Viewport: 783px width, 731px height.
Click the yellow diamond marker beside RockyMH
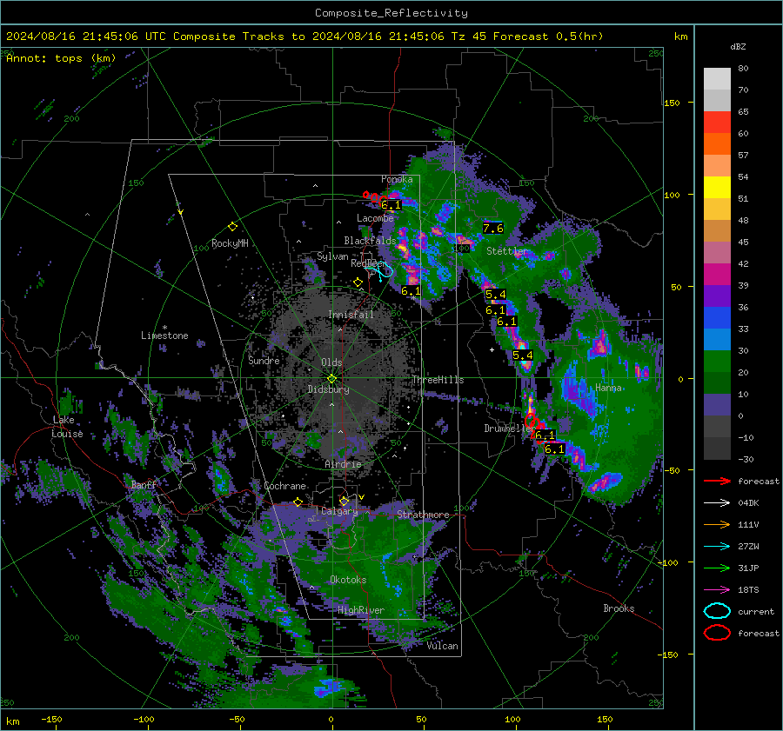[x=232, y=227]
